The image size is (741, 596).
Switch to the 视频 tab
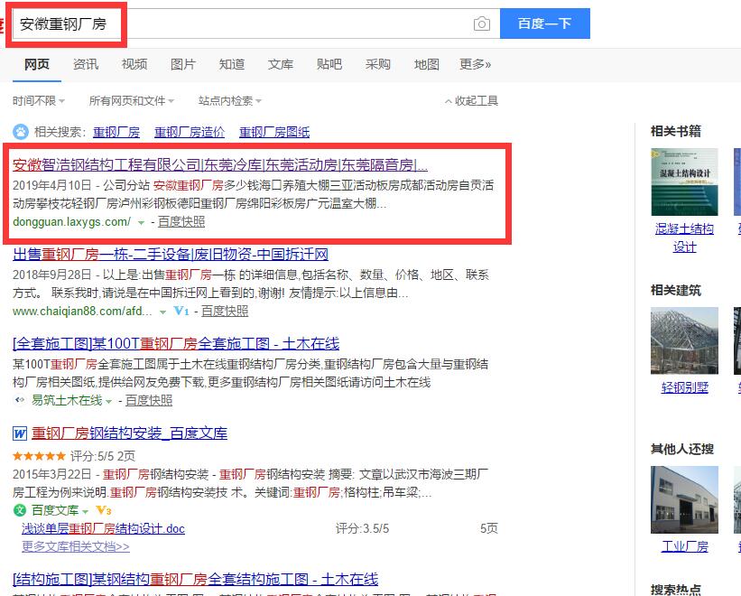pos(134,64)
